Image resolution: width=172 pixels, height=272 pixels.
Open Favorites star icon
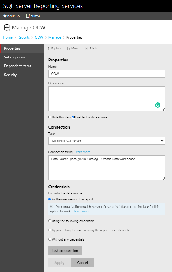[5, 16]
